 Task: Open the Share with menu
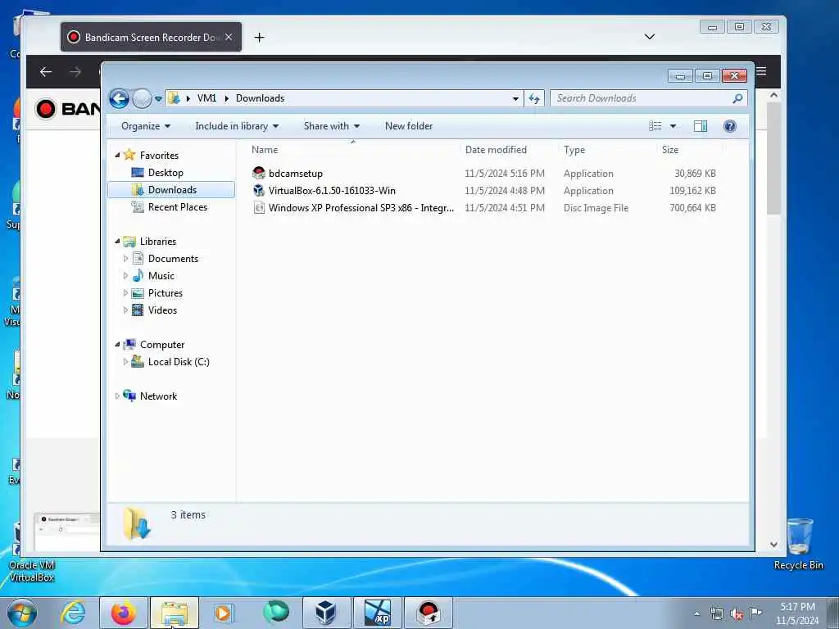331,126
